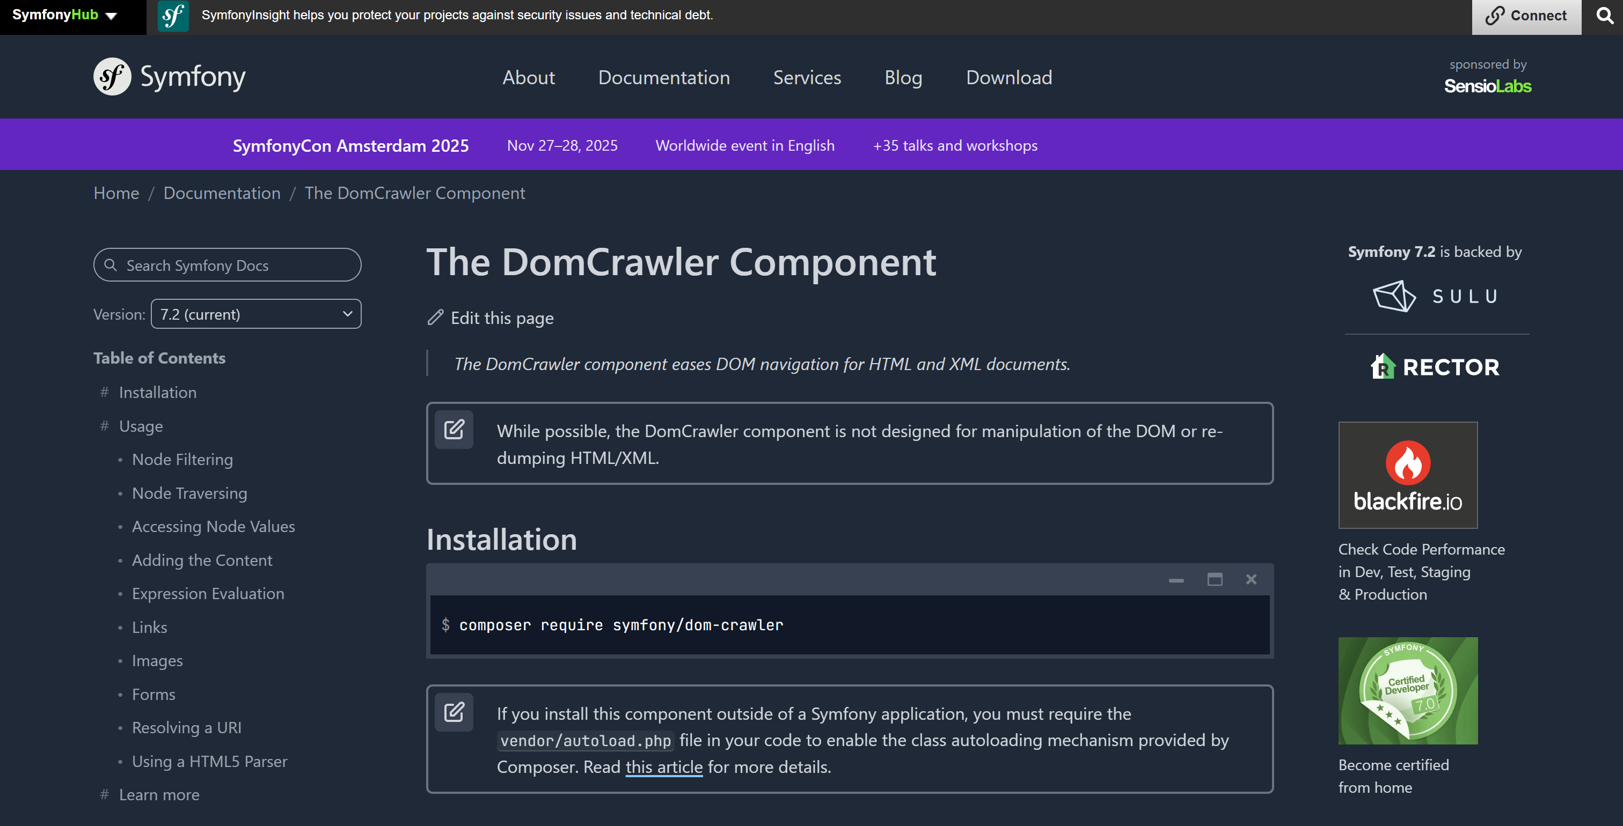This screenshot has height=826, width=1623.
Task: Click the Rector sponsor logo
Action: click(1435, 366)
